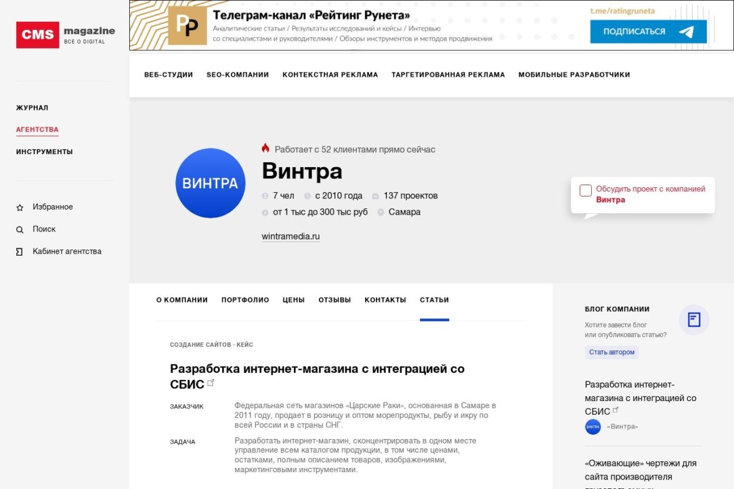Open the wintramedia.ru website link
734x489 pixels.
click(291, 236)
